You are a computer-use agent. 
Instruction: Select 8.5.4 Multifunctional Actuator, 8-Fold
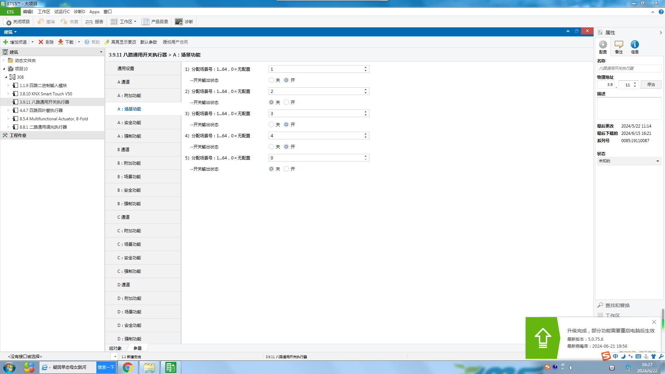click(54, 119)
